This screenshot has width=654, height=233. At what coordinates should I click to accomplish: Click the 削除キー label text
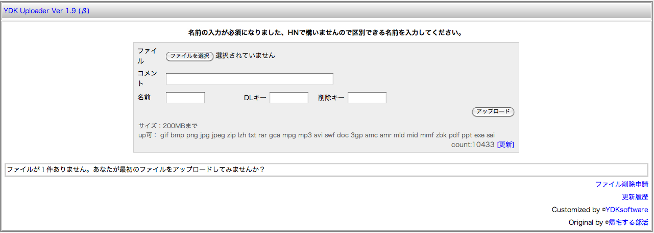[x=331, y=98]
